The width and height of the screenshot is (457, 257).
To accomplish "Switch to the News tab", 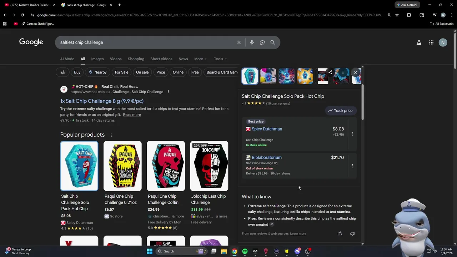I will pos(183,59).
